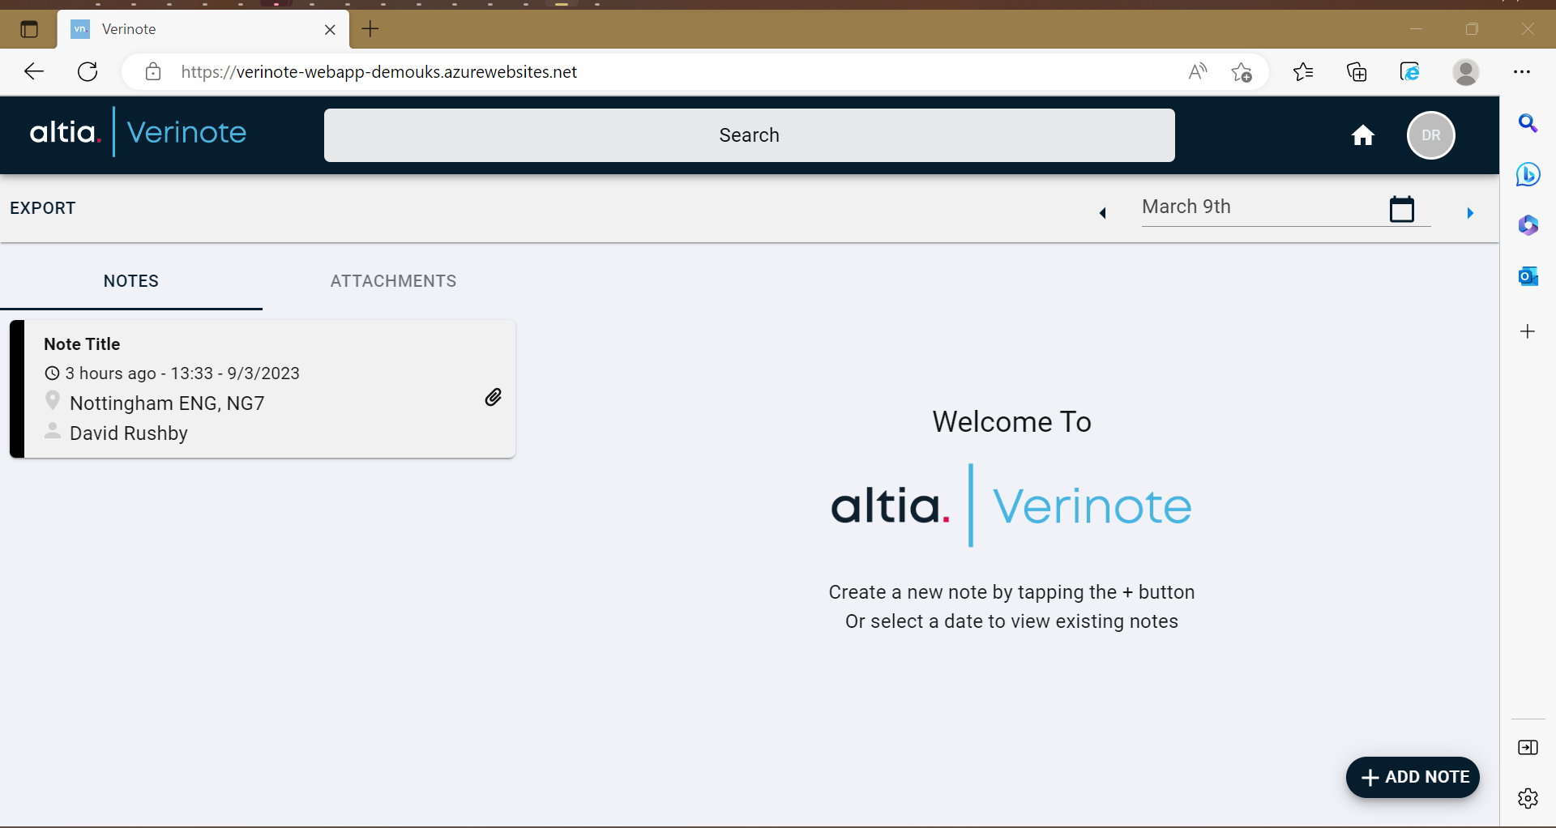Go to next day arrow

pyautogui.click(x=1470, y=213)
